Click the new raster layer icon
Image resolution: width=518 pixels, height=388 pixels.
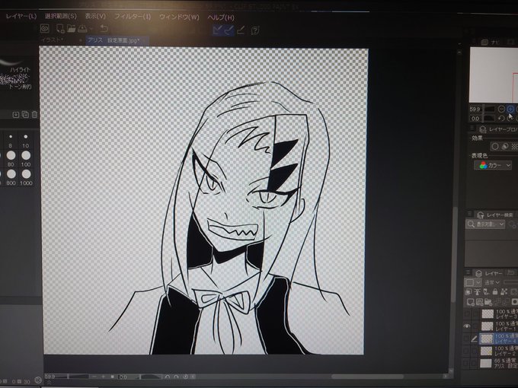tap(471, 302)
